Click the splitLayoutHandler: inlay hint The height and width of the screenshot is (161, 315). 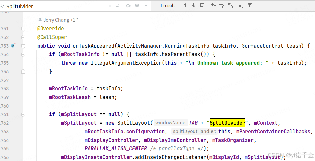pos(194,131)
